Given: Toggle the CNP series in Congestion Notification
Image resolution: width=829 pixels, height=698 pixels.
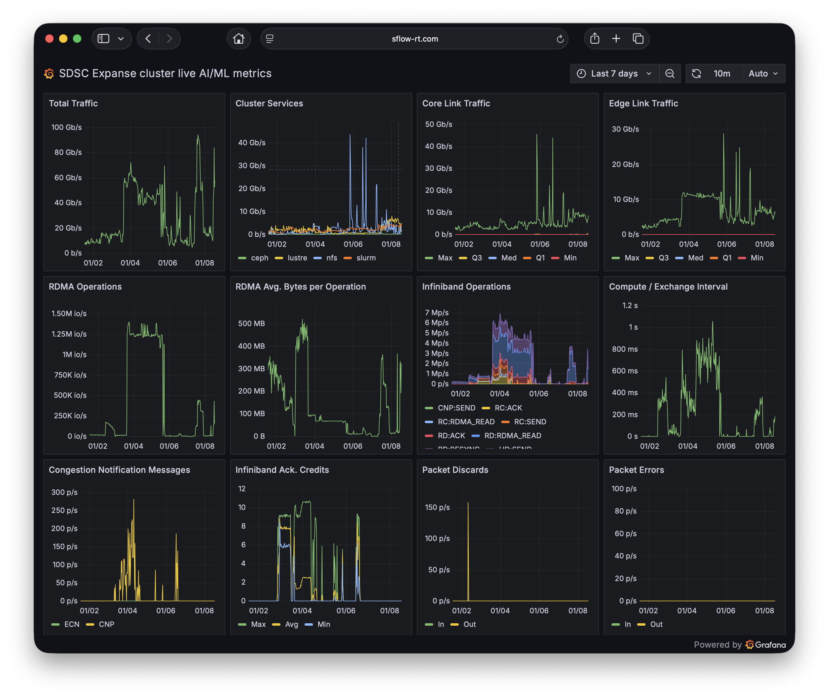Looking at the screenshot, I should [x=106, y=624].
